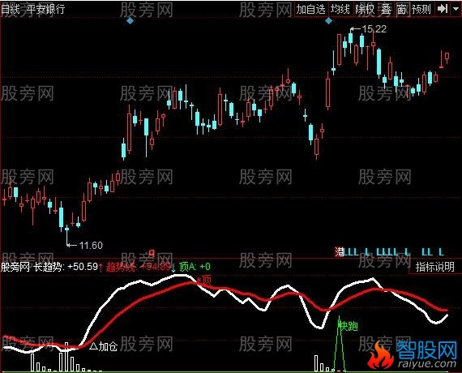Click the 叠 overlay button
This screenshot has width=462, height=373.
tap(386, 10)
